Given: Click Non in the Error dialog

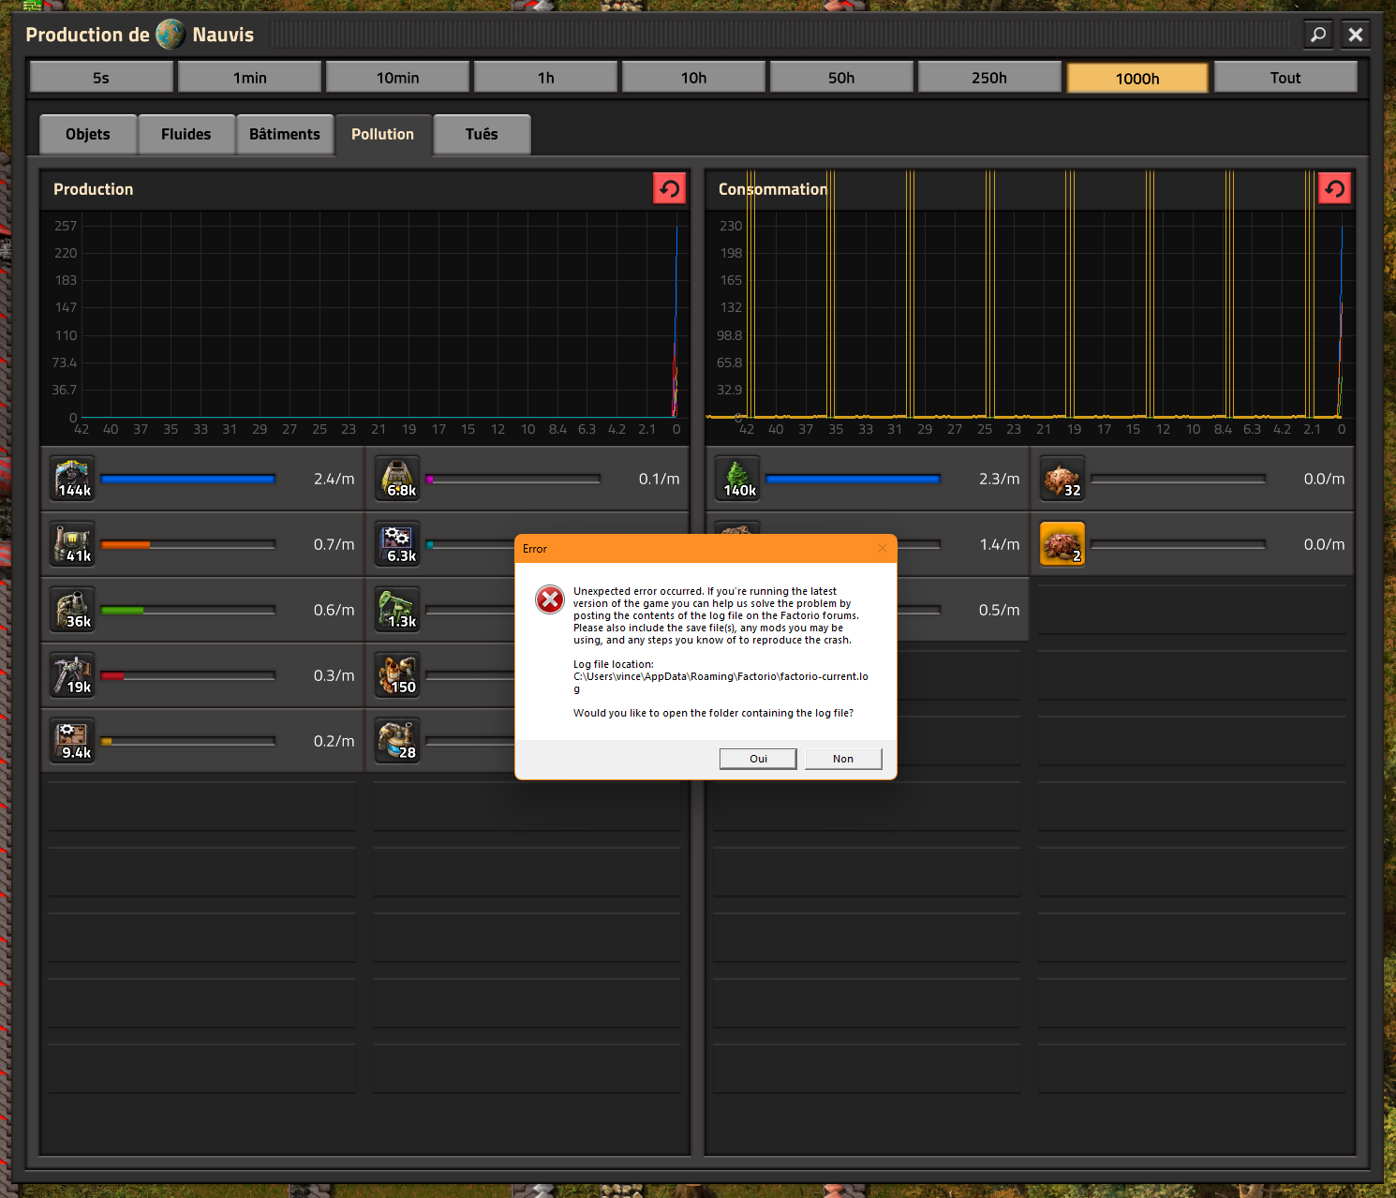Looking at the screenshot, I should (x=843, y=759).
